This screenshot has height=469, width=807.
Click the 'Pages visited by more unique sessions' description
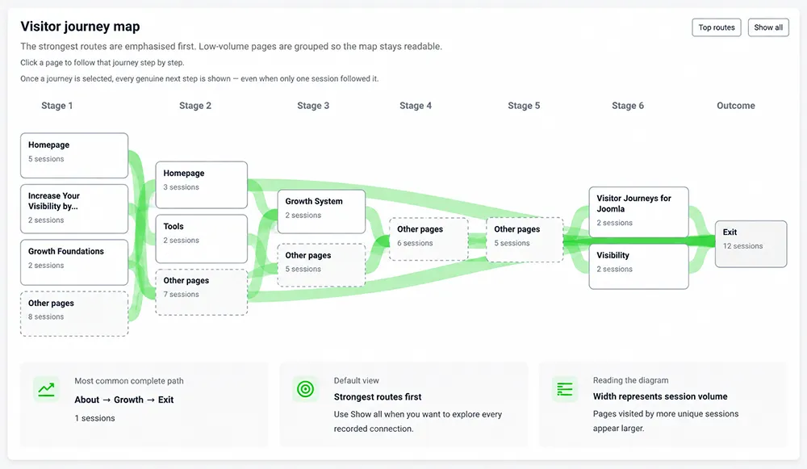666,421
